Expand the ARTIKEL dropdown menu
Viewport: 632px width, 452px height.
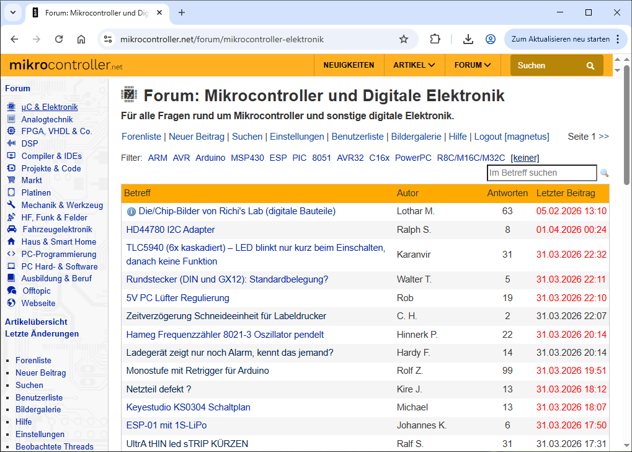pos(414,65)
